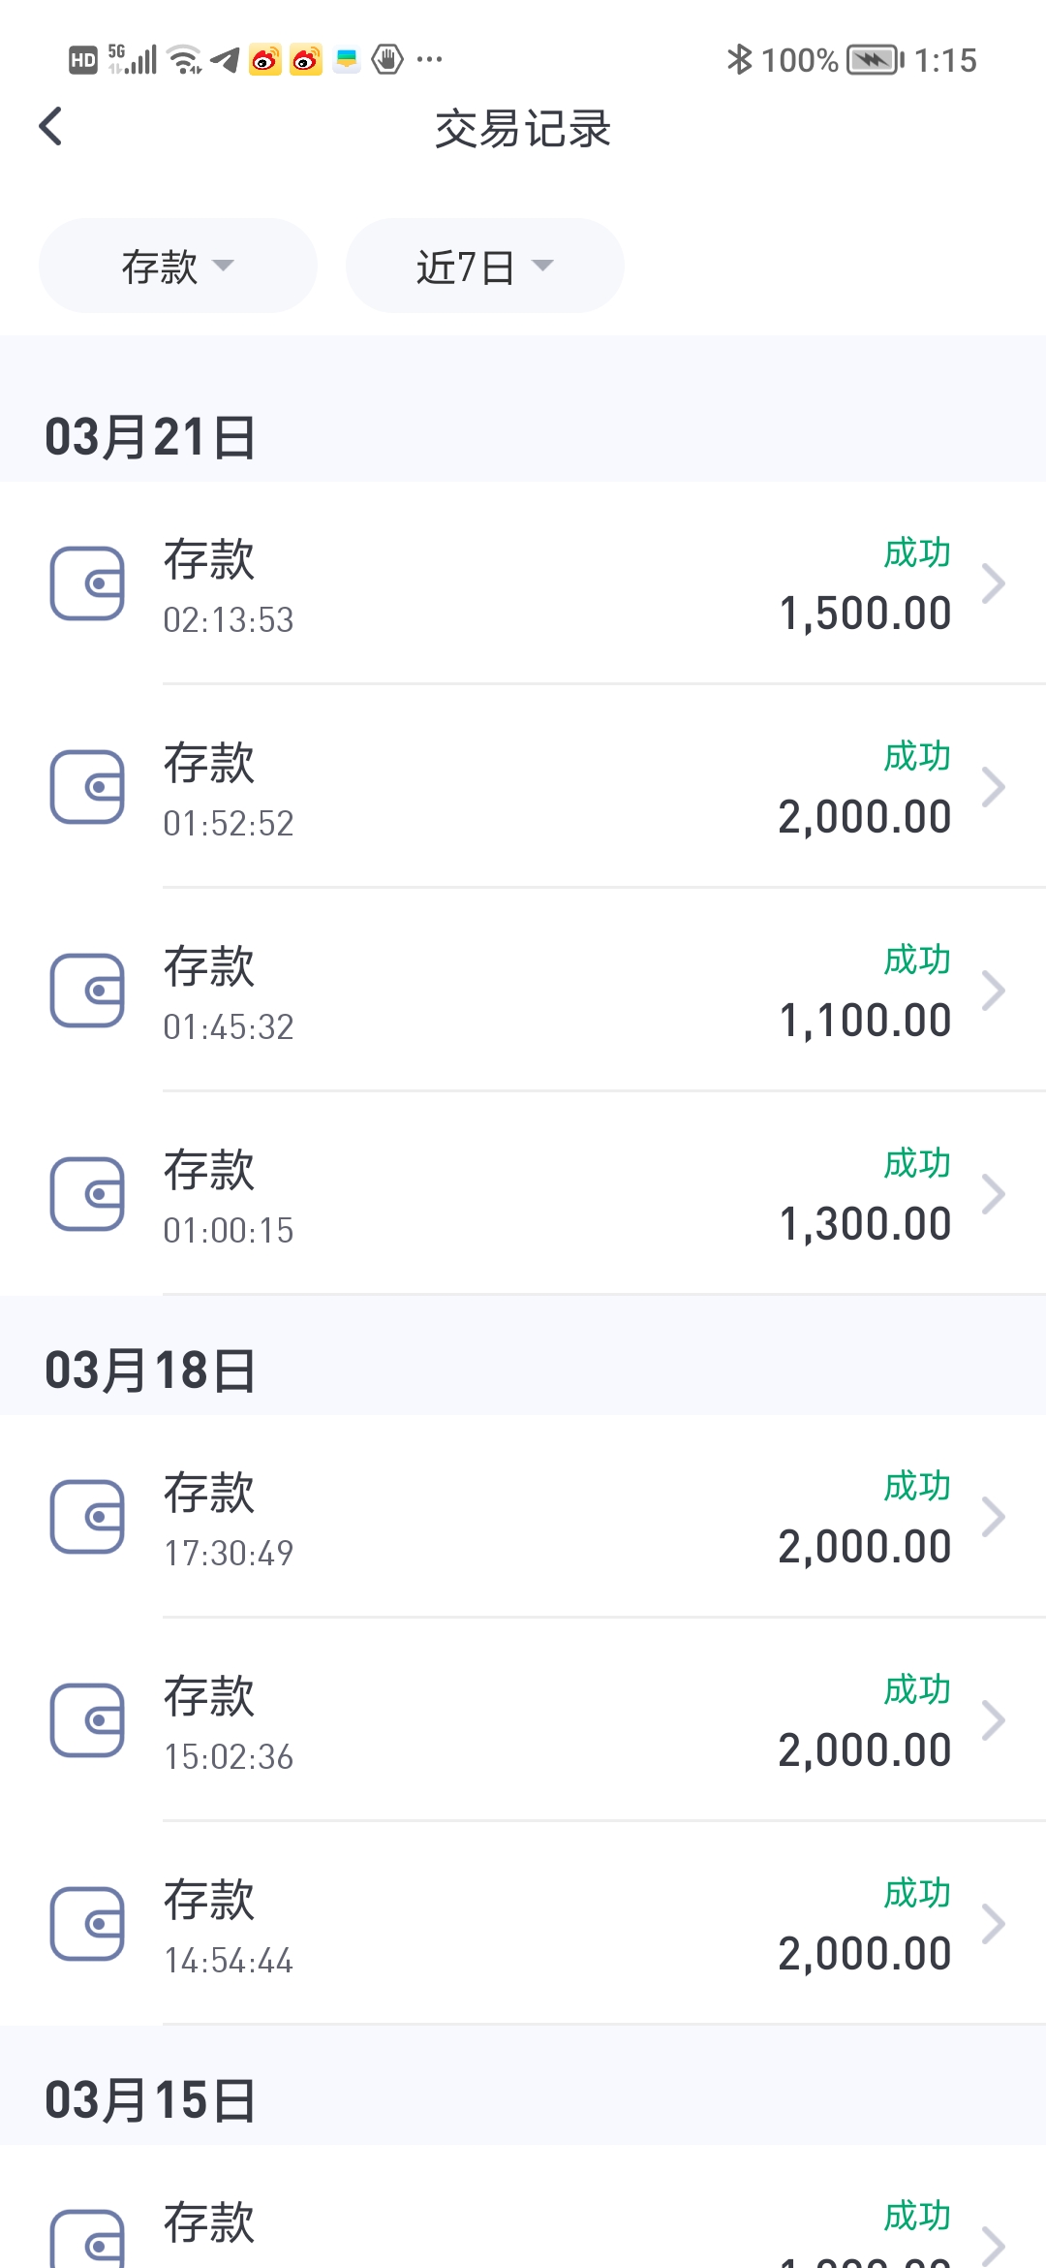The image size is (1046, 2268).
Task: Tap wallet icon for 17:30:49 deposit
Action: pyautogui.click(x=87, y=1517)
